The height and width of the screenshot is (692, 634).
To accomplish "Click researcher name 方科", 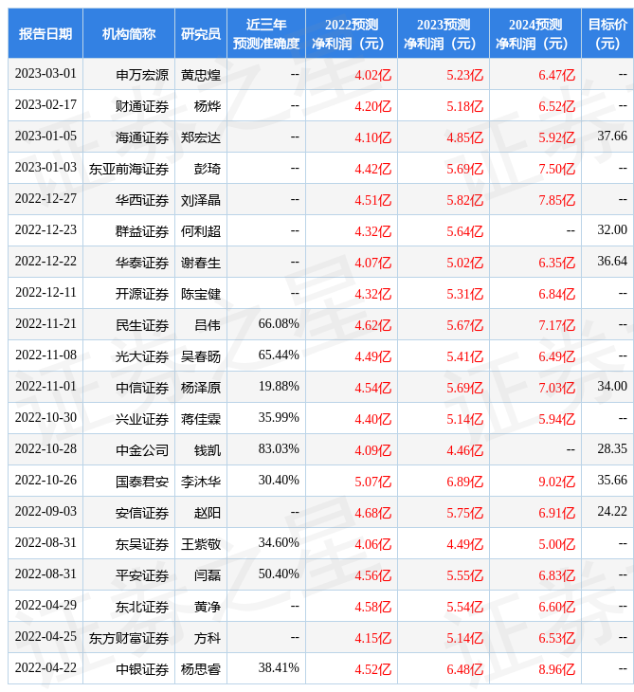I will (x=208, y=639).
